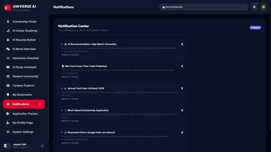Click the Universe AI logo icon
The image size is (271, 152).
click(x=7, y=8)
